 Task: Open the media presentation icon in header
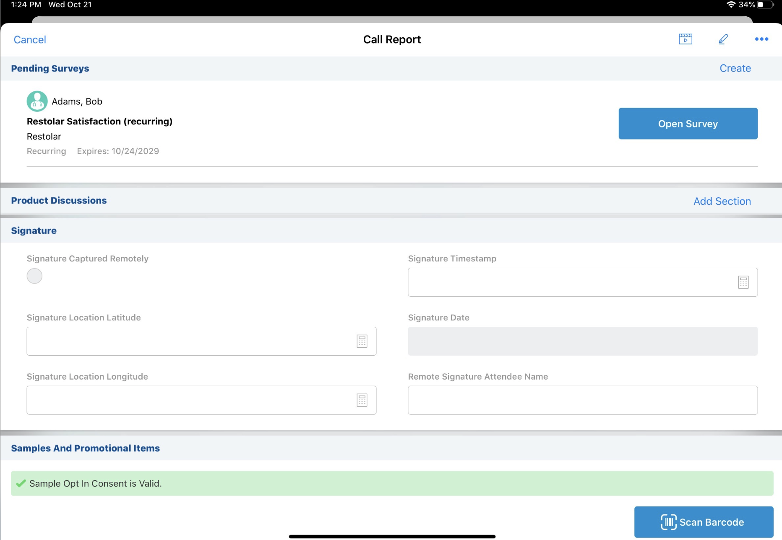click(685, 39)
